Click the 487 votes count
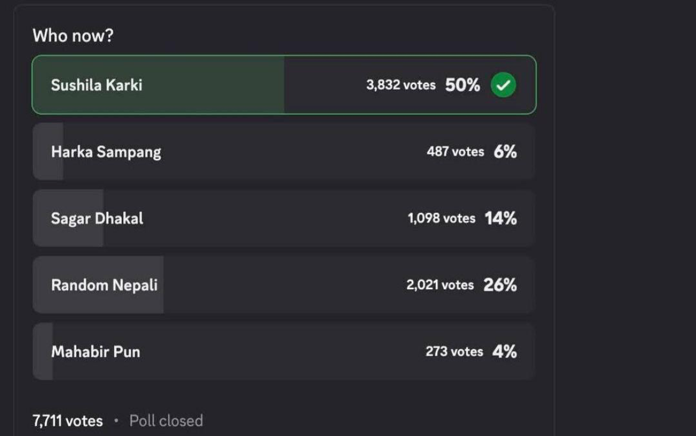The image size is (696, 436). [456, 152]
